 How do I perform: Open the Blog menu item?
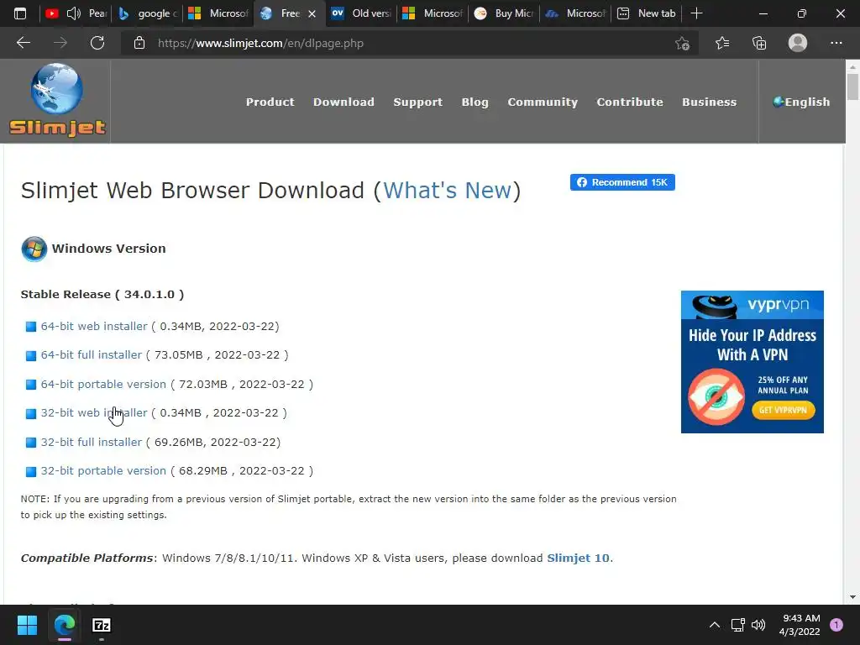(x=475, y=102)
